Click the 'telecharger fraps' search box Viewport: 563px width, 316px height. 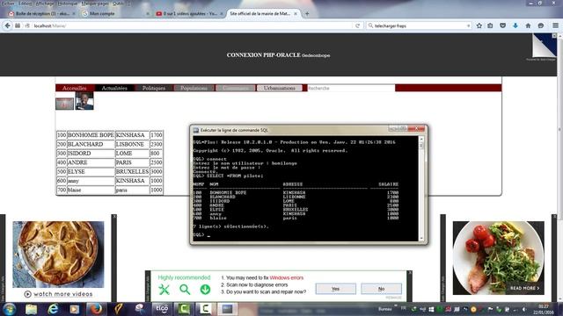tap(419, 25)
